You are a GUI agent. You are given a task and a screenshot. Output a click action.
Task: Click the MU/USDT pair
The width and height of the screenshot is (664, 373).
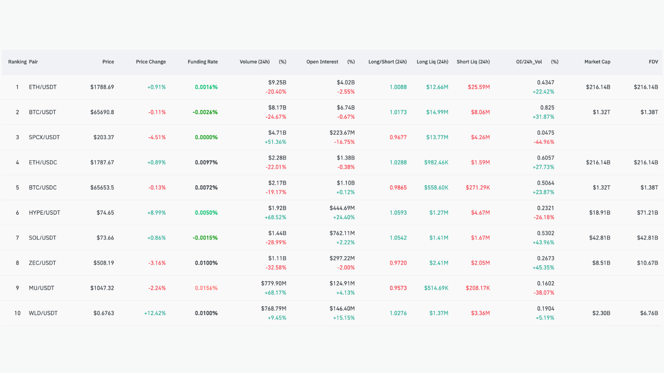41,288
